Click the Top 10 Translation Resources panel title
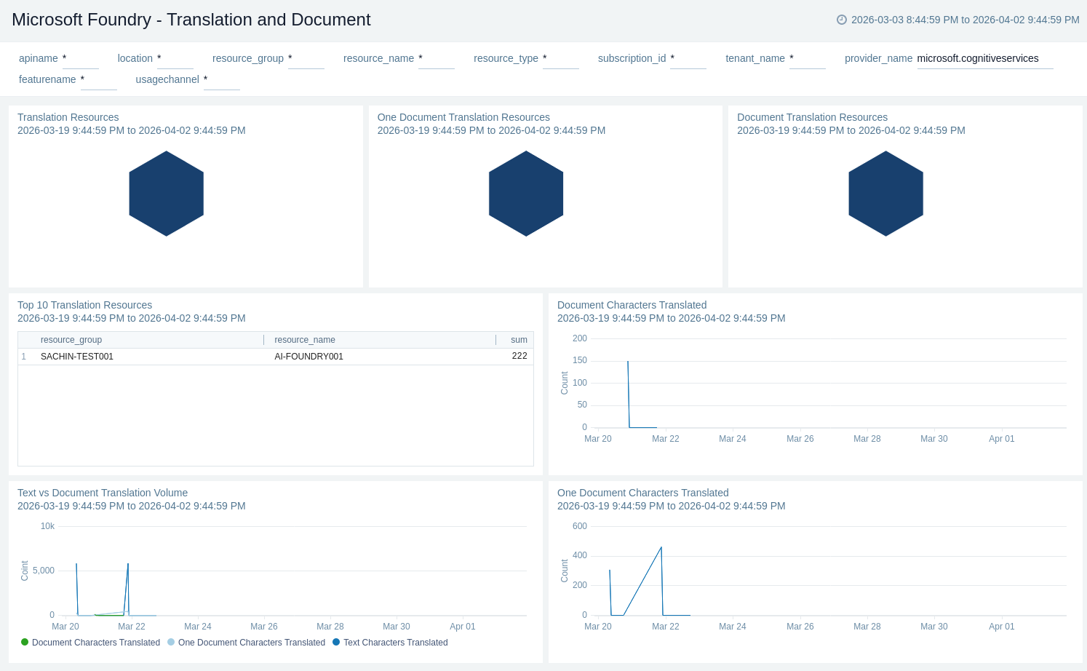Viewport: 1087px width, 671px height. point(84,305)
